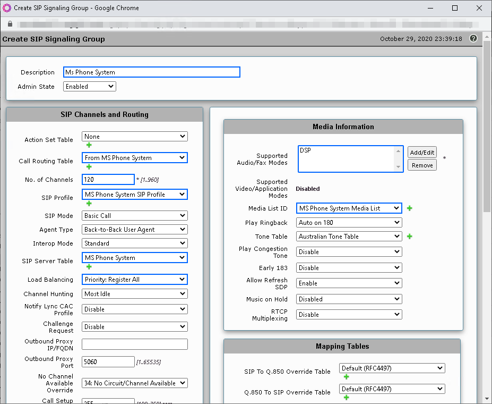Select DSP in Supported Audio/Fax Modes list

[305, 150]
